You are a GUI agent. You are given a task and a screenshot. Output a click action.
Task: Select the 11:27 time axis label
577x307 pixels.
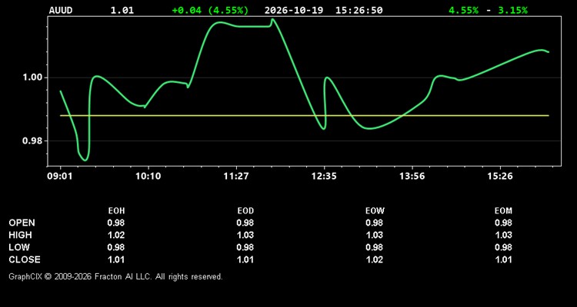(236, 177)
